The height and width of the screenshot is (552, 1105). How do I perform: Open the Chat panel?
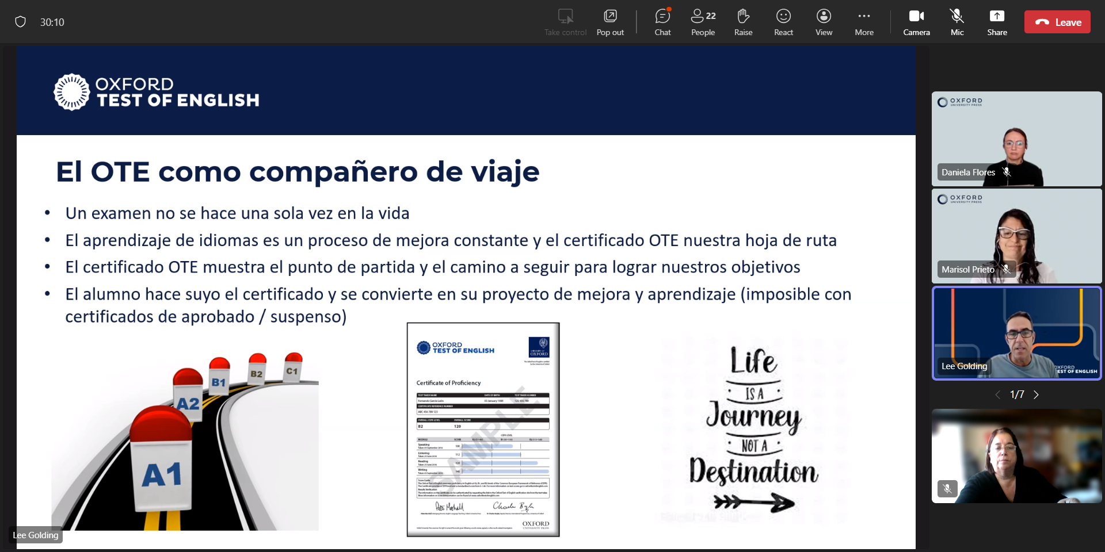pyautogui.click(x=662, y=22)
